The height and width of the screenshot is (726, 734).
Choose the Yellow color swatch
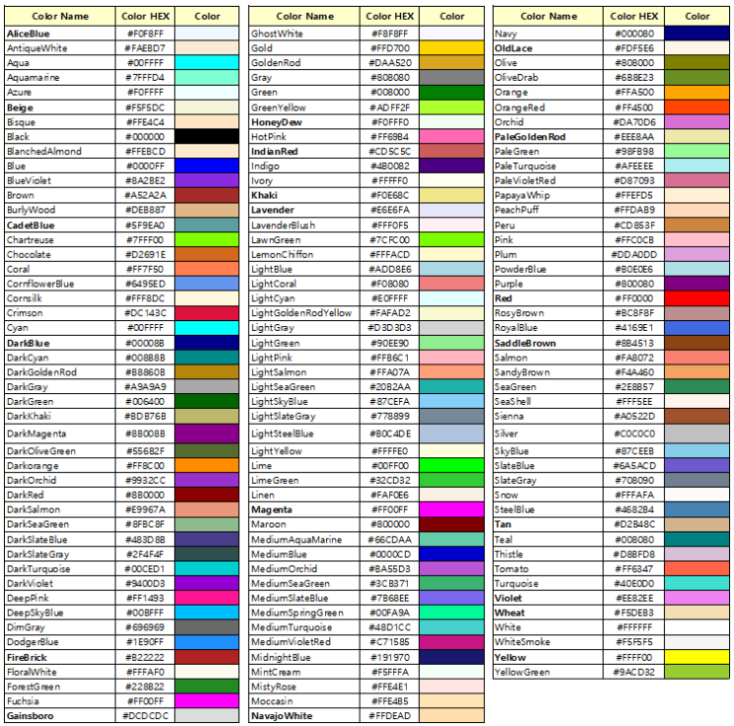click(697, 657)
